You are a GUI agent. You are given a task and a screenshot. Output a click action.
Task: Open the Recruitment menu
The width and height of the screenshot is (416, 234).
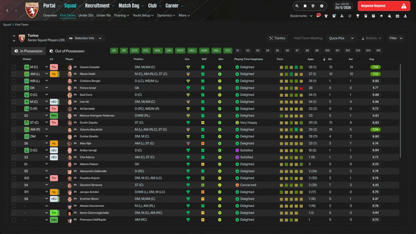tap(100, 6)
